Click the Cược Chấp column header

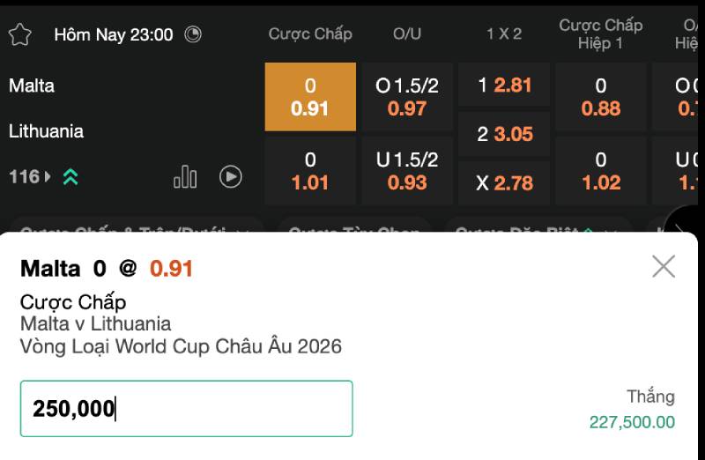click(310, 33)
